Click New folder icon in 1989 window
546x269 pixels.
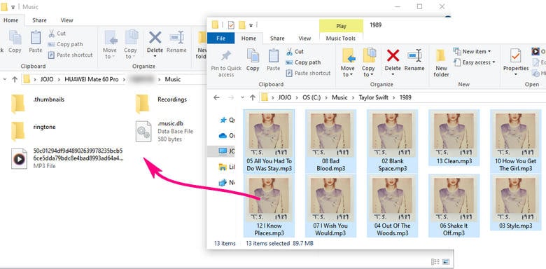[441, 56]
